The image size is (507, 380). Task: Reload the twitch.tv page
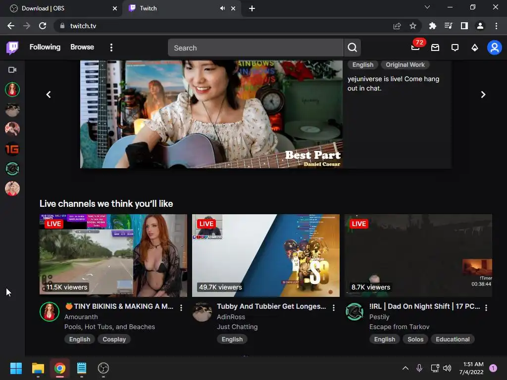pyautogui.click(x=43, y=26)
